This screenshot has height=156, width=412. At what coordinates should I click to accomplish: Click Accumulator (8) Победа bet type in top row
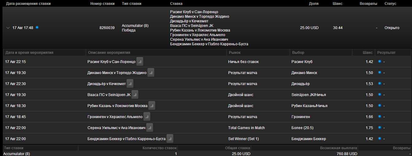coord(135,28)
